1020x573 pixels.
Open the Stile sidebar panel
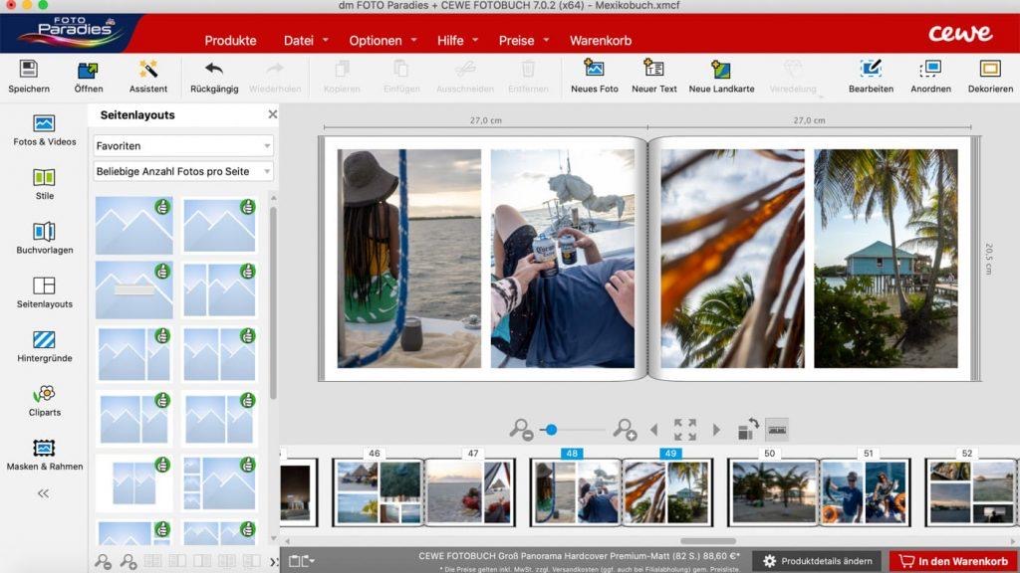(44, 184)
